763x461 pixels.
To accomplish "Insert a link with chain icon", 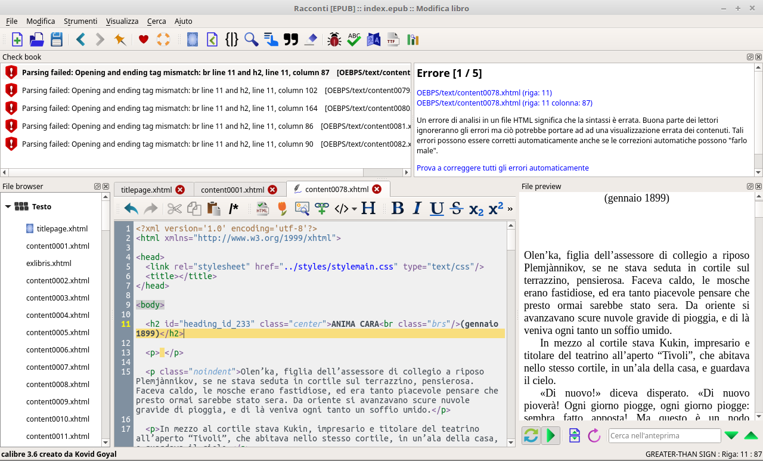I will point(322,208).
